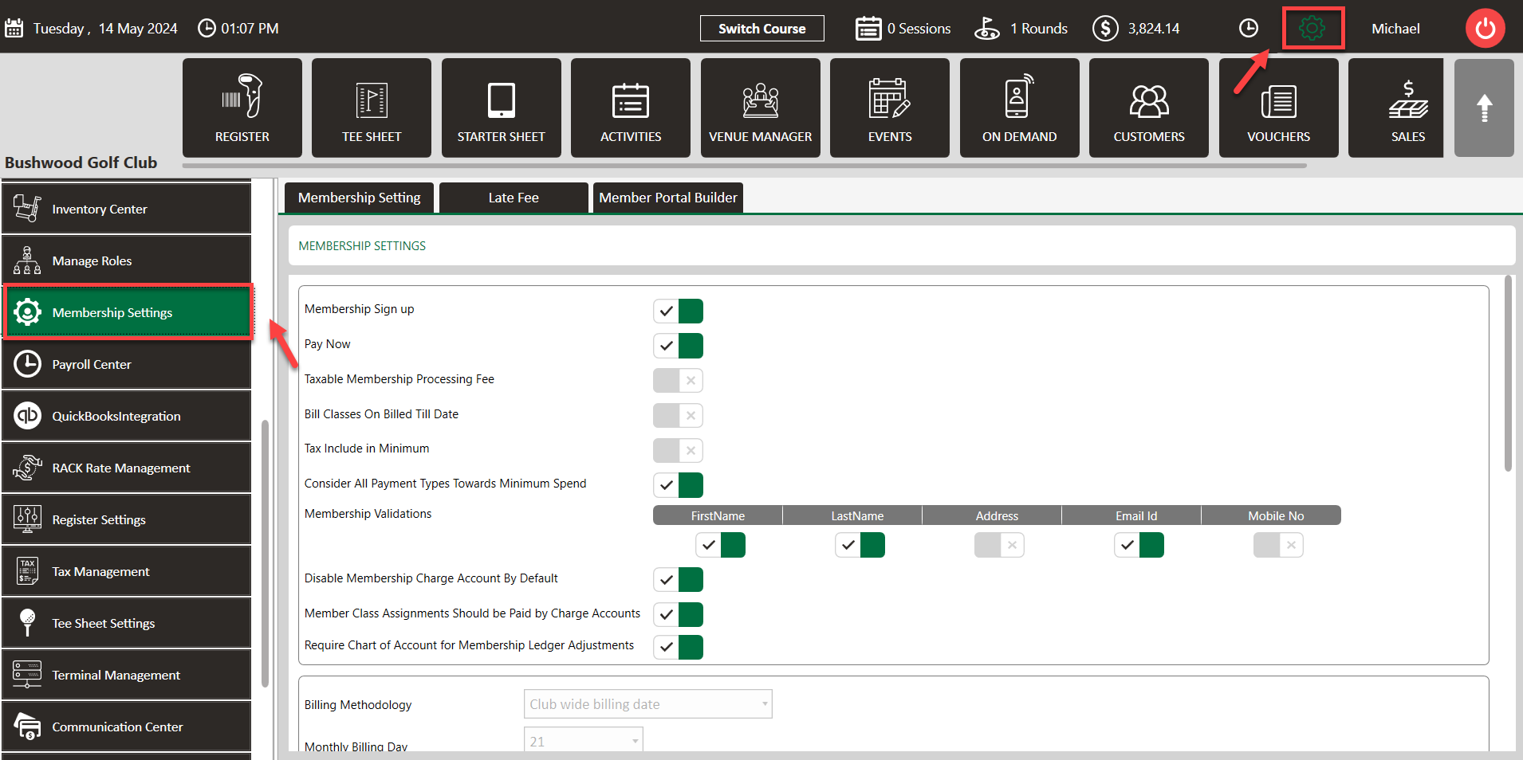The width and height of the screenshot is (1523, 760).
Task: Open the Vouchers tile
Action: [x=1278, y=108]
